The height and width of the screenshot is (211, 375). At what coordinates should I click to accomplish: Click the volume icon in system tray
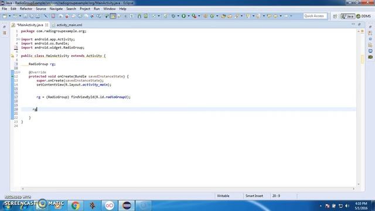pyautogui.click(x=347, y=206)
